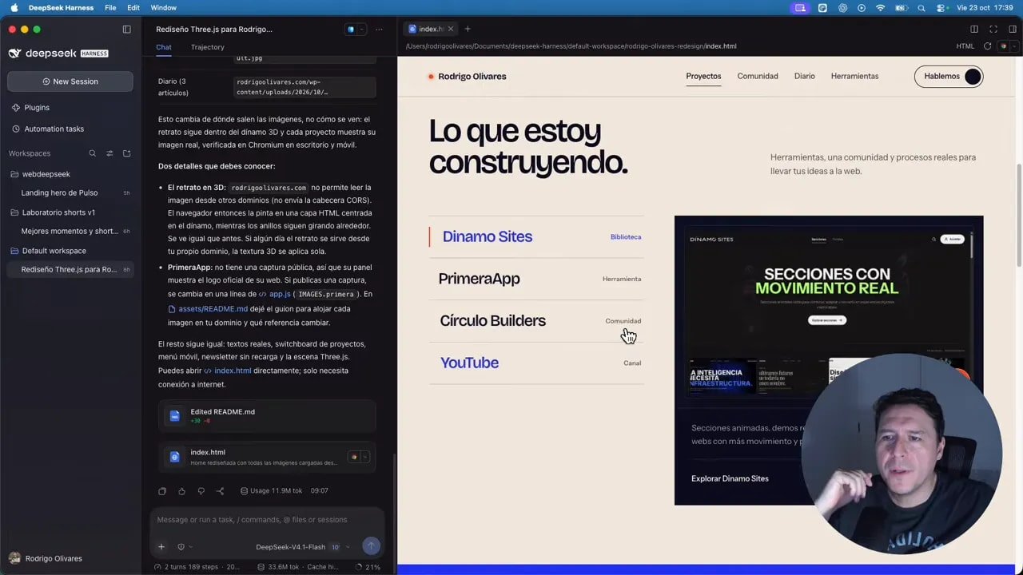Open the Landing hero de Pulso session
Image resolution: width=1023 pixels, height=575 pixels.
click(x=70, y=193)
